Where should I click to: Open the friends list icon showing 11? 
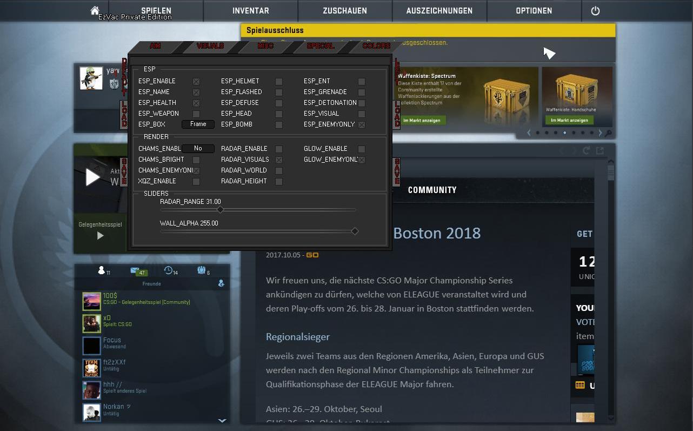pyautogui.click(x=102, y=271)
